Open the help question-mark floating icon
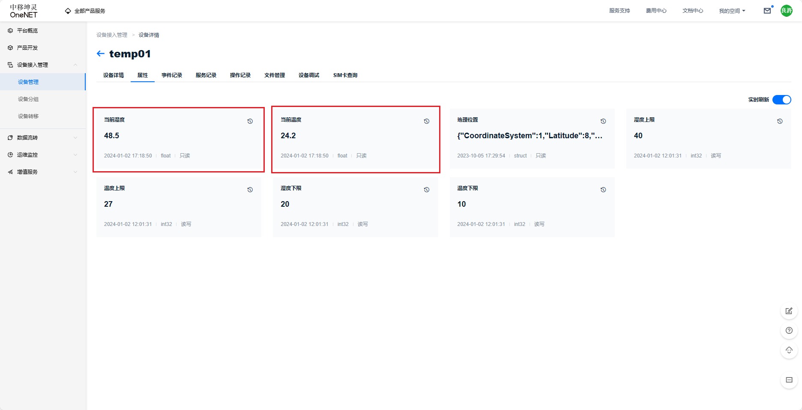802x410 pixels. click(789, 331)
